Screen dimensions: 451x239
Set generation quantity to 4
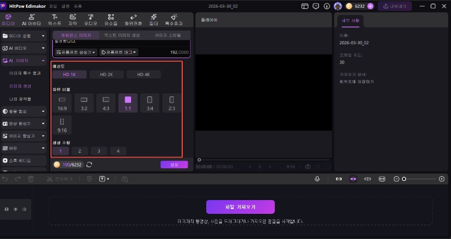coord(118,151)
